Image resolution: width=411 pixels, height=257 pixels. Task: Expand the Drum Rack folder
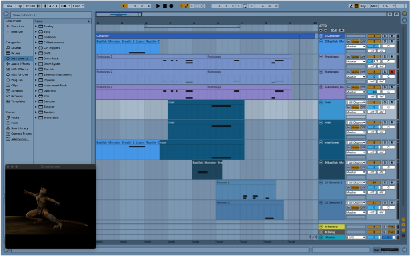click(x=36, y=58)
